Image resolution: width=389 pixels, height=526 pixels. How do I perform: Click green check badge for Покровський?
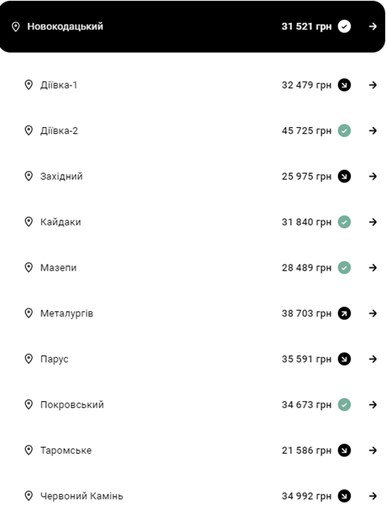click(344, 405)
